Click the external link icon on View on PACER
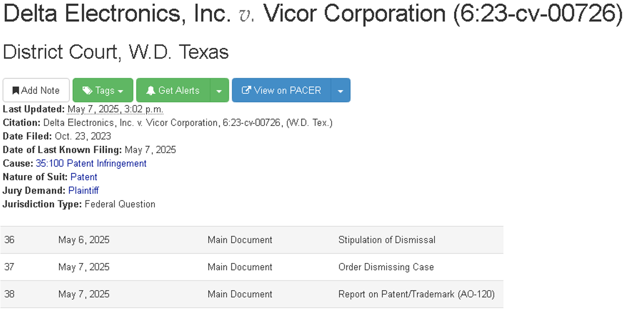The image size is (629, 309). (x=246, y=90)
